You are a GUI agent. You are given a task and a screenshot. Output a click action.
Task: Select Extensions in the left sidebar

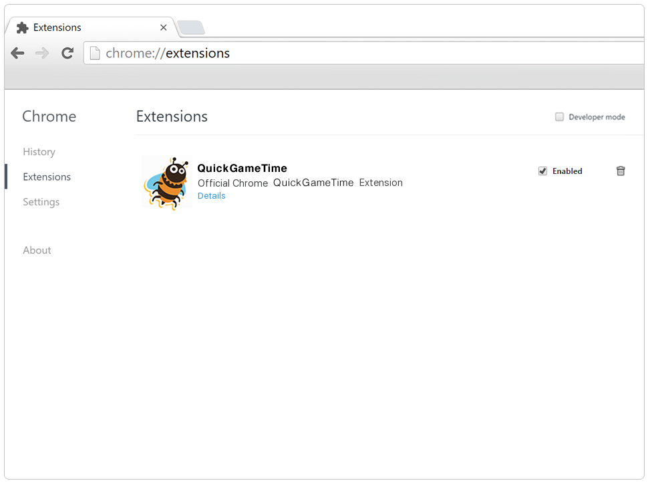[x=47, y=177]
